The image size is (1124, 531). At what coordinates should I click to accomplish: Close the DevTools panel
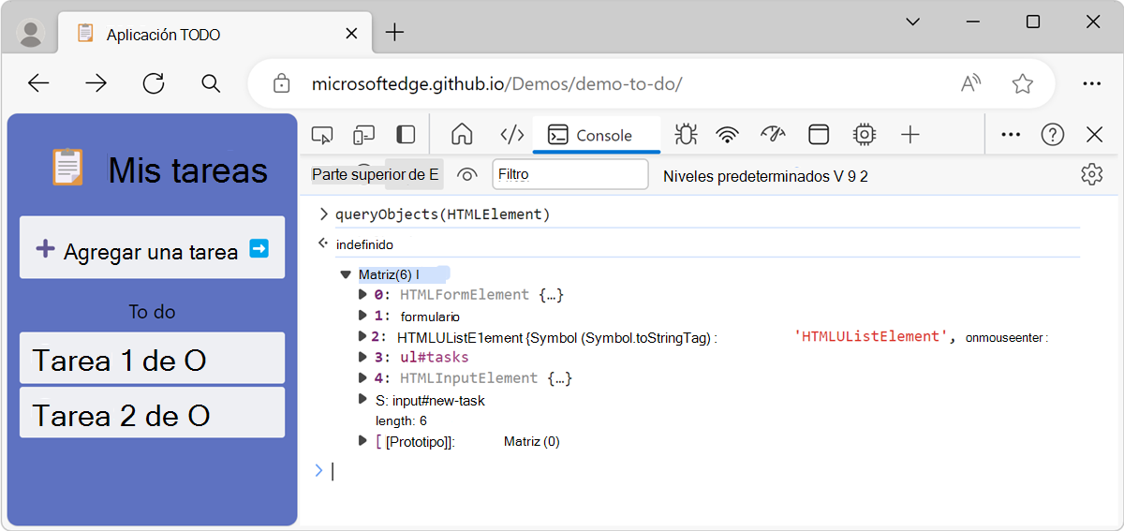coord(1094,135)
